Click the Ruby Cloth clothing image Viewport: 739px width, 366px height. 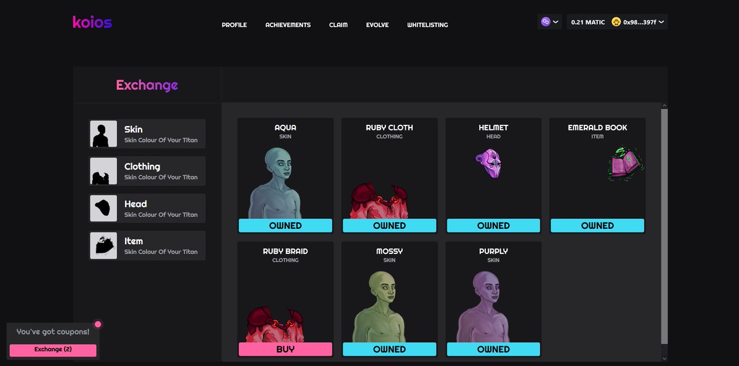(x=380, y=201)
